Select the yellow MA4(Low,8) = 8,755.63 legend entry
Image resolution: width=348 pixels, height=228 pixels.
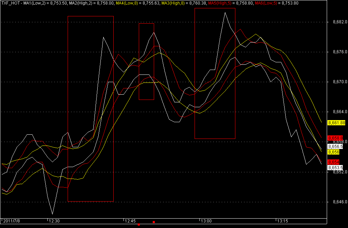138,3
